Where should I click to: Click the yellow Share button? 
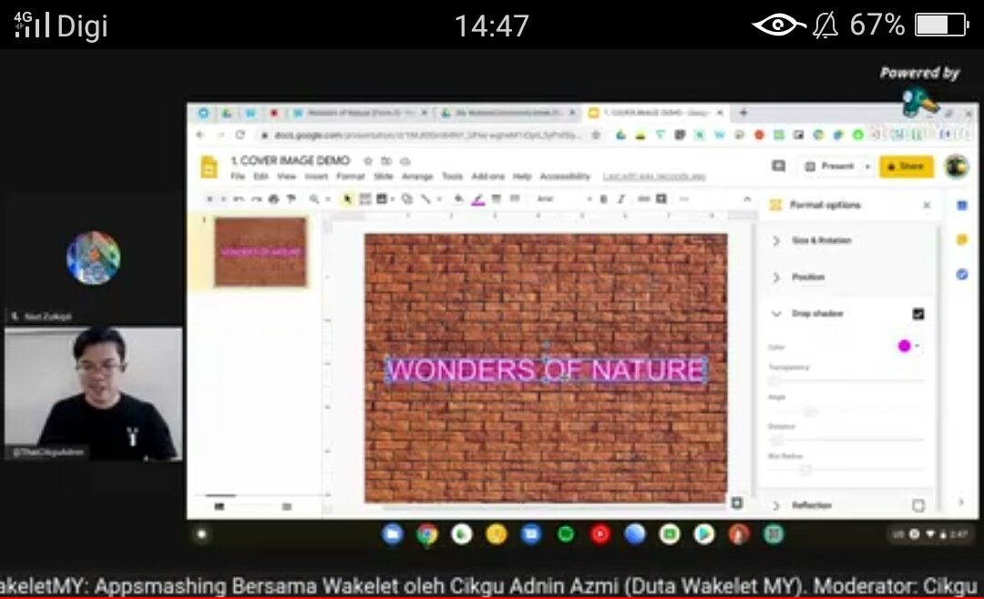coord(906,167)
